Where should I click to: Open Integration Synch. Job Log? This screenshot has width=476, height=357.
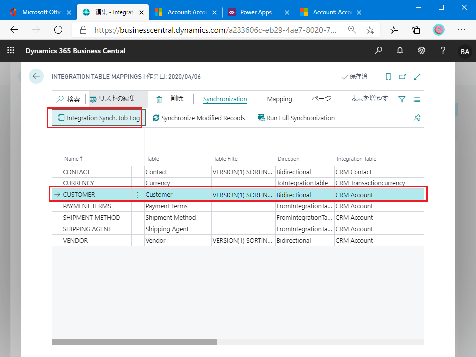coord(99,118)
